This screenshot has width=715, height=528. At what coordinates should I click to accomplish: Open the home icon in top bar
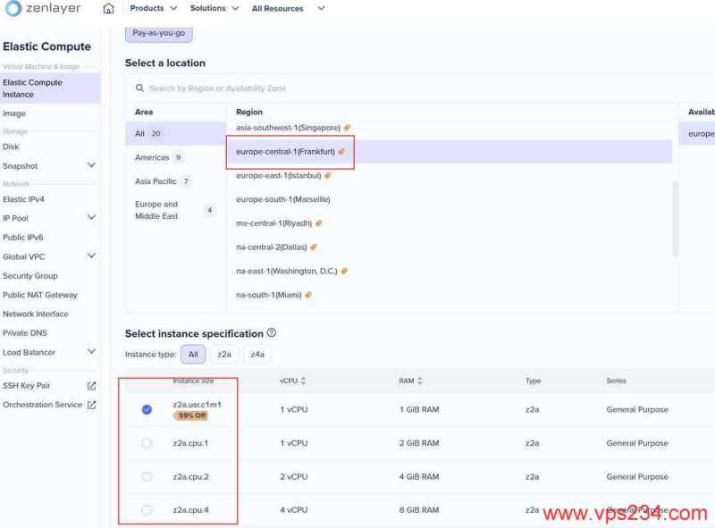(108, 9)
